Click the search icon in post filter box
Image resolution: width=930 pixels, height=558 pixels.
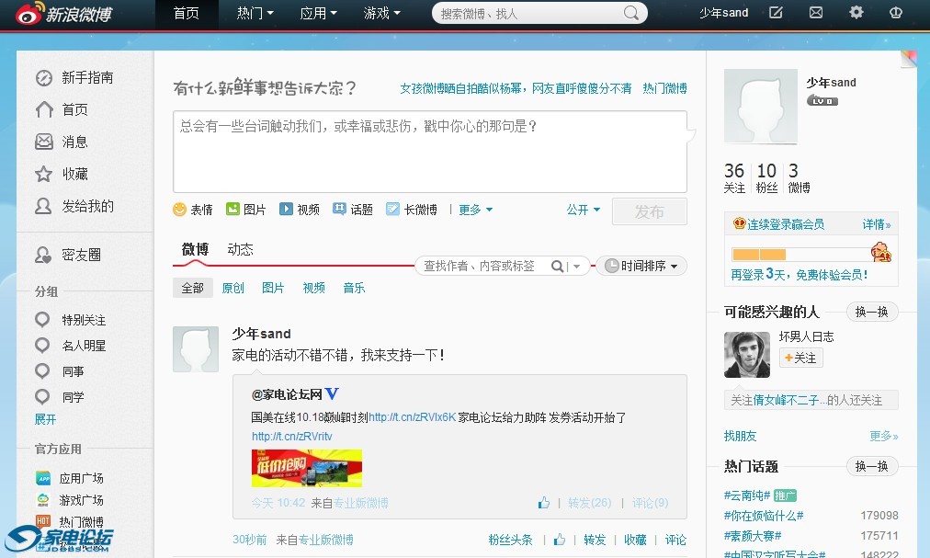pos(557,267)
